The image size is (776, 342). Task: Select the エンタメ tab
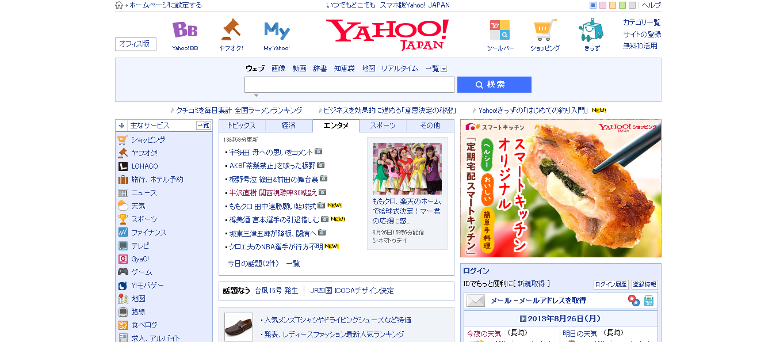coord(336,126)
